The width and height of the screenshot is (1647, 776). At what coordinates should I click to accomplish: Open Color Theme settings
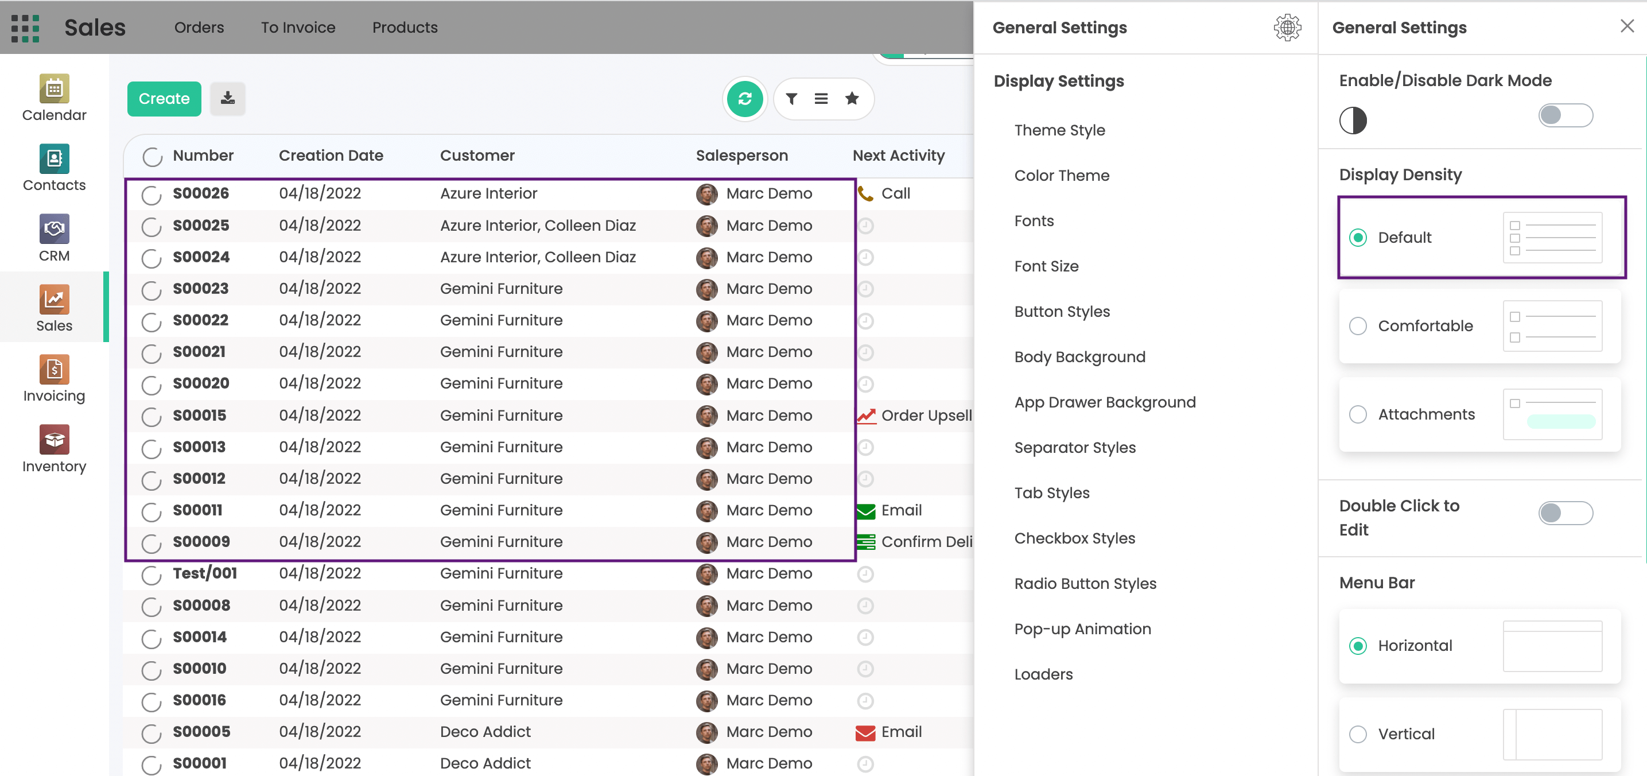(x=1061, y=175)
